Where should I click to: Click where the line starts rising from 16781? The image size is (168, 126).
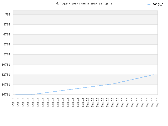(32, 94)
